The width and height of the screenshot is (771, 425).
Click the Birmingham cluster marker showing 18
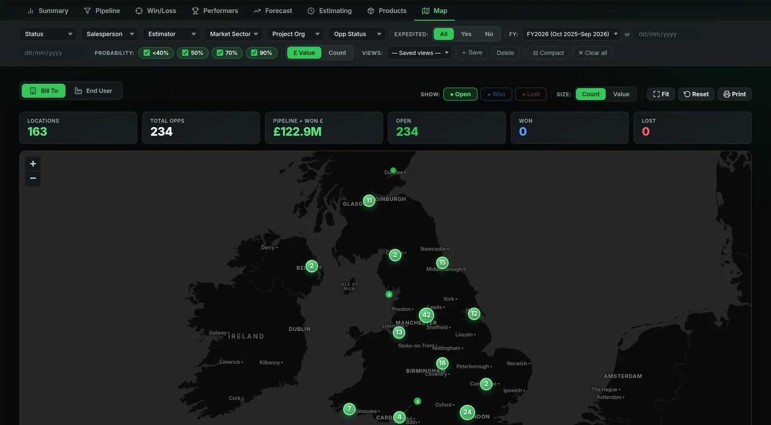tap(442, 363)
